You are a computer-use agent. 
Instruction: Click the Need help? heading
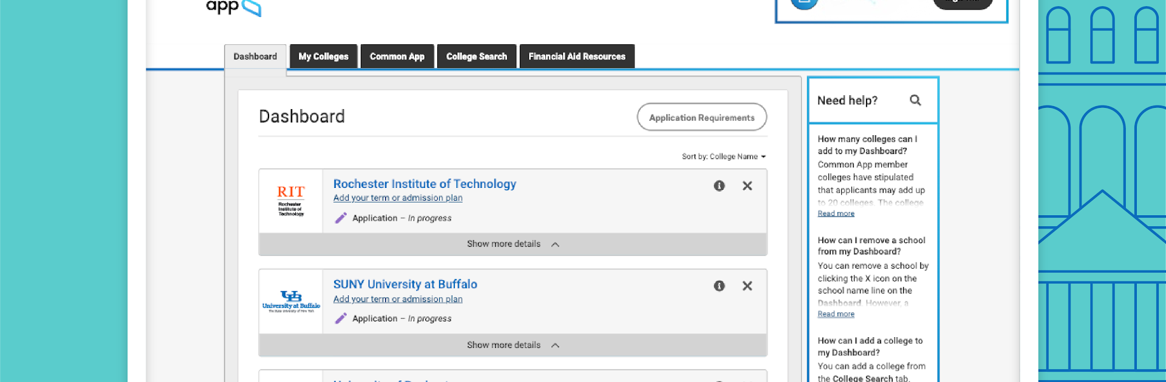(x=847, y=101)
